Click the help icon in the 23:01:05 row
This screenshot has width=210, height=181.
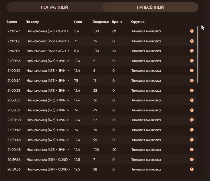pyautogui.click(x=192, y=51)
